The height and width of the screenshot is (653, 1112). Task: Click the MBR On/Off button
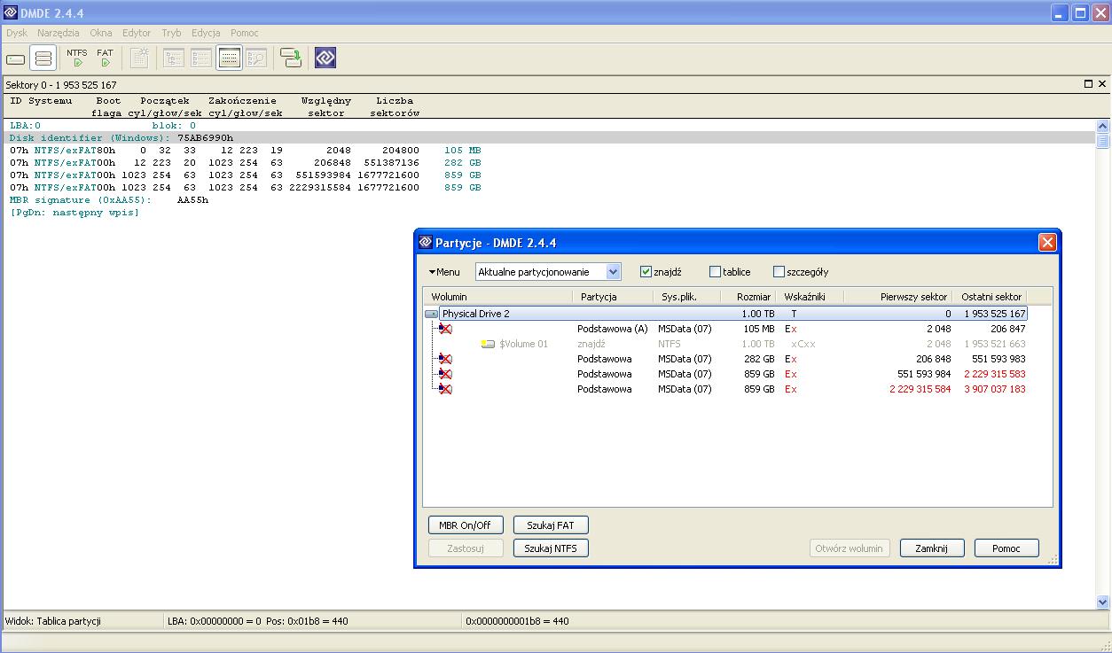tap(465, 525)
